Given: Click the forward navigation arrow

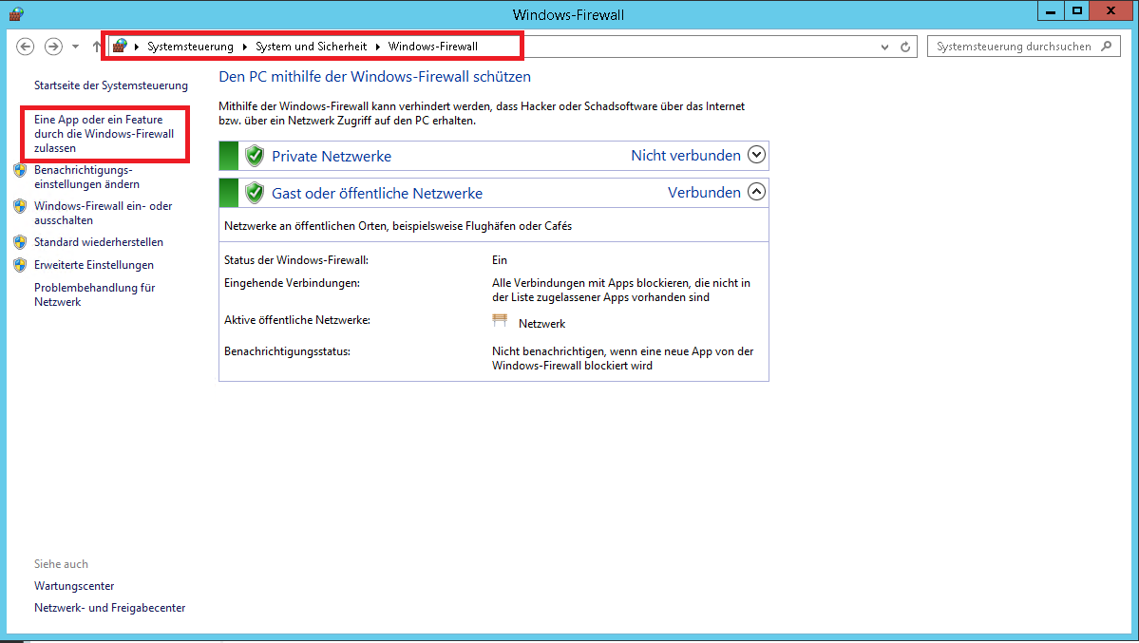Looking at the screenshot, I should click(x=53, y=47).
